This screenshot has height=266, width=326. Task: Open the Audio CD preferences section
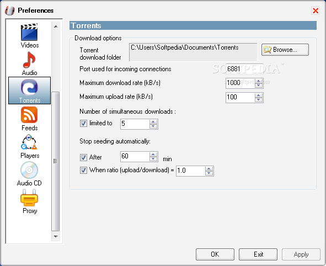29,174
